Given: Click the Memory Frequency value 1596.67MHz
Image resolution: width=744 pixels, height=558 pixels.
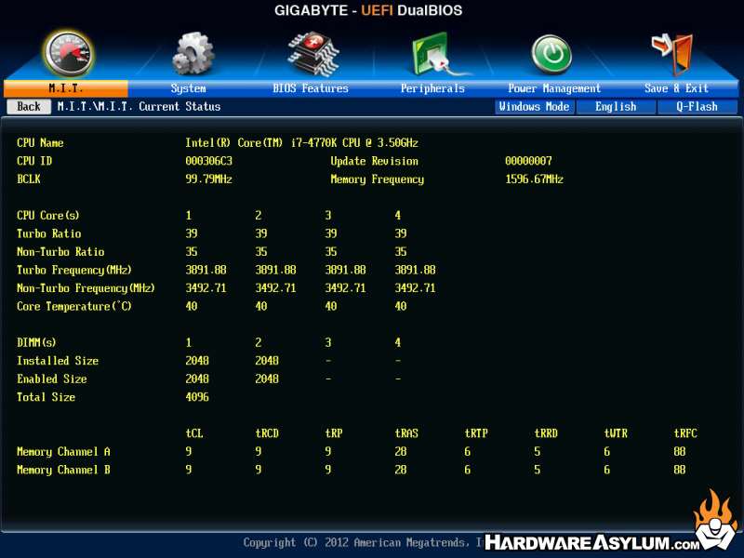Looking at the screenshot, I should tap(534, 179).
